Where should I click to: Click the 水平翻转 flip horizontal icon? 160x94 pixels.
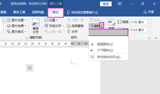(92, 50)
